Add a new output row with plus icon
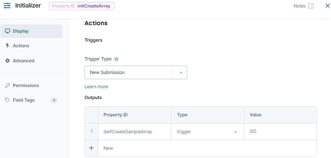Image resolution: width=331 pixels, height=158 pixels. coord(91,148)
